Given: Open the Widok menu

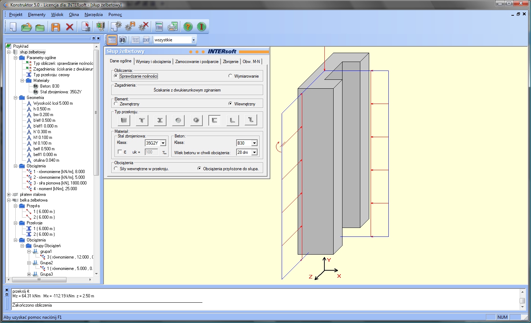Looking at the screenshot, I should point(57,15).
